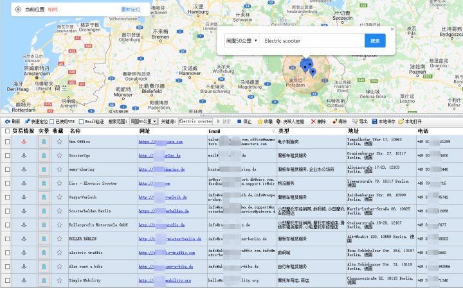The image size is (463, 288).
Task: Open the Email column filter arrow
Action: 273,131
